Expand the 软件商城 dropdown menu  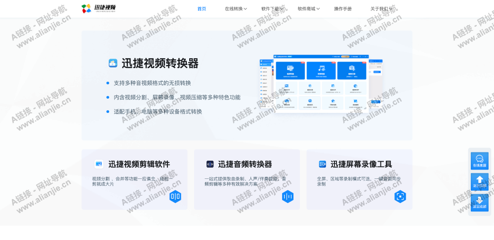click(308, 9)
